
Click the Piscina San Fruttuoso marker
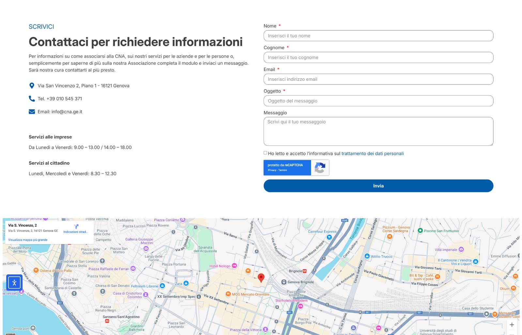coord(421,231)
